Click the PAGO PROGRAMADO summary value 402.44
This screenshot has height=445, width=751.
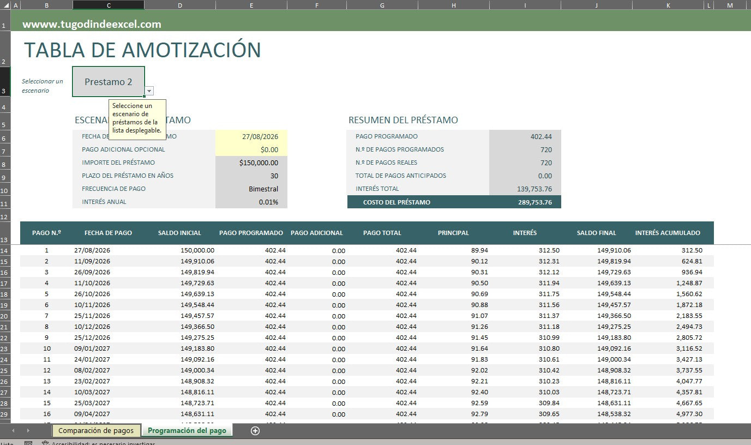click(525, 136)
